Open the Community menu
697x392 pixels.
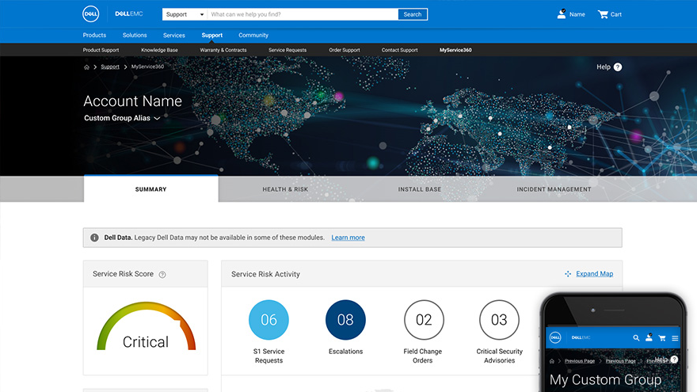click(253, 35)
